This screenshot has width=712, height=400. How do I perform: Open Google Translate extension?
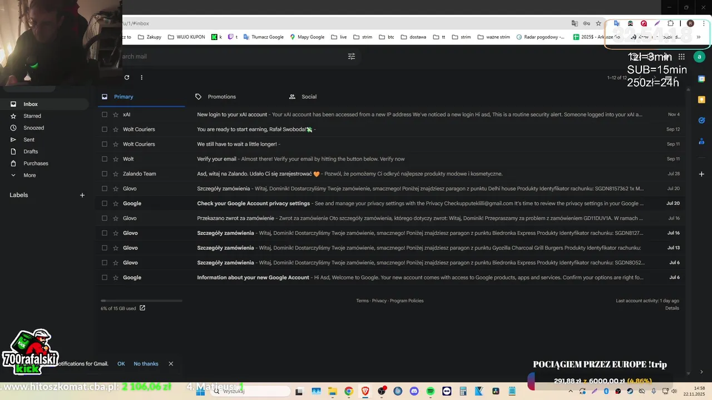(616, 23)
